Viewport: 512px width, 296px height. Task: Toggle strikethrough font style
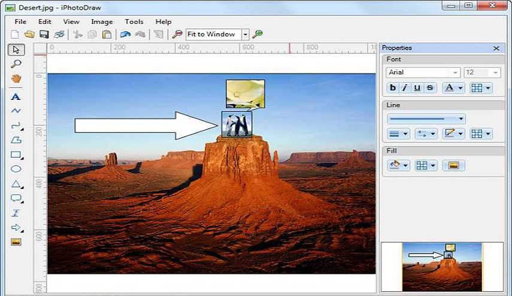[x=430, y=88]
